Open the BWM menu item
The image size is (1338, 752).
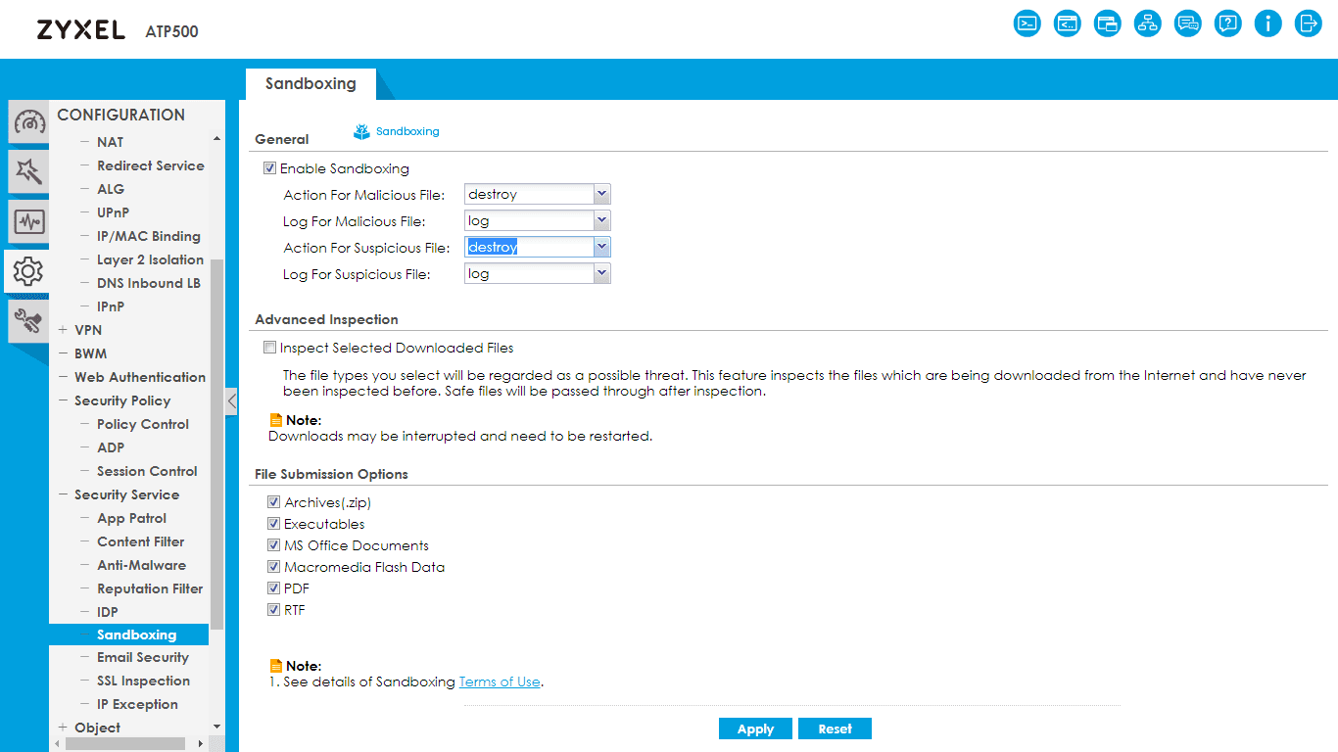(x=91, y=353)
